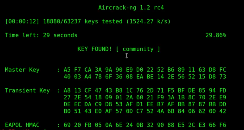Click the found key word community

138,49
